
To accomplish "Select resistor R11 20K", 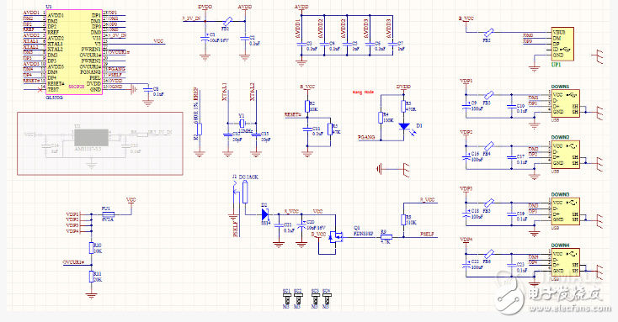I will (92, 277).
